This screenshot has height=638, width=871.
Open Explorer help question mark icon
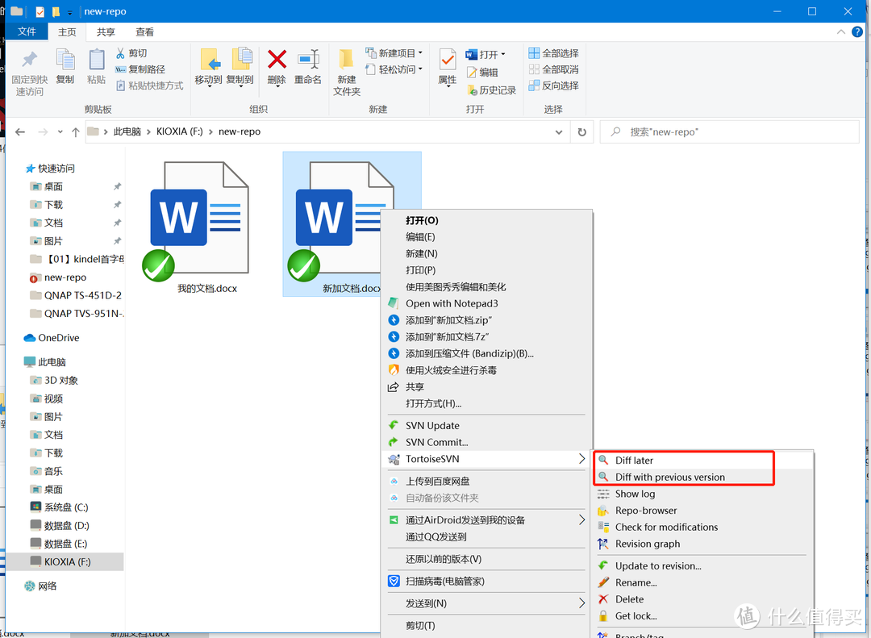coord(857,31)
